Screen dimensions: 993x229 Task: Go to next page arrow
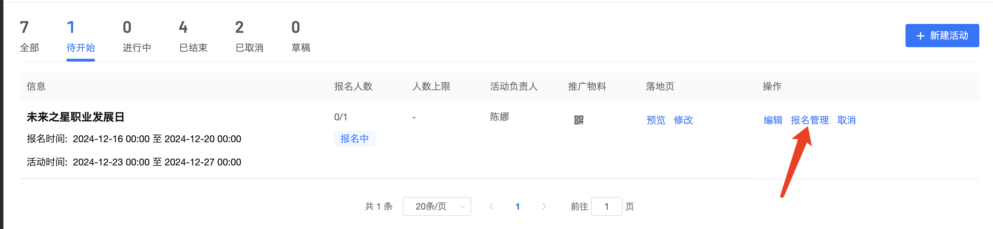pos(544,206)
